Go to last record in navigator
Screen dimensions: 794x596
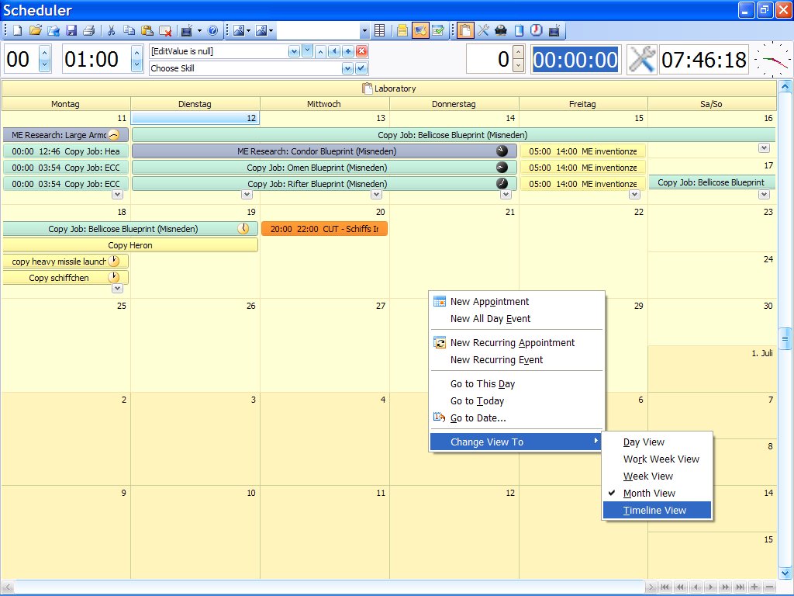pos(740,587)
